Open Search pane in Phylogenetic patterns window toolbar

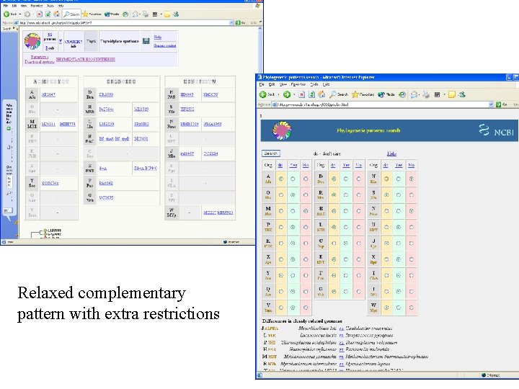coord(339,94)
